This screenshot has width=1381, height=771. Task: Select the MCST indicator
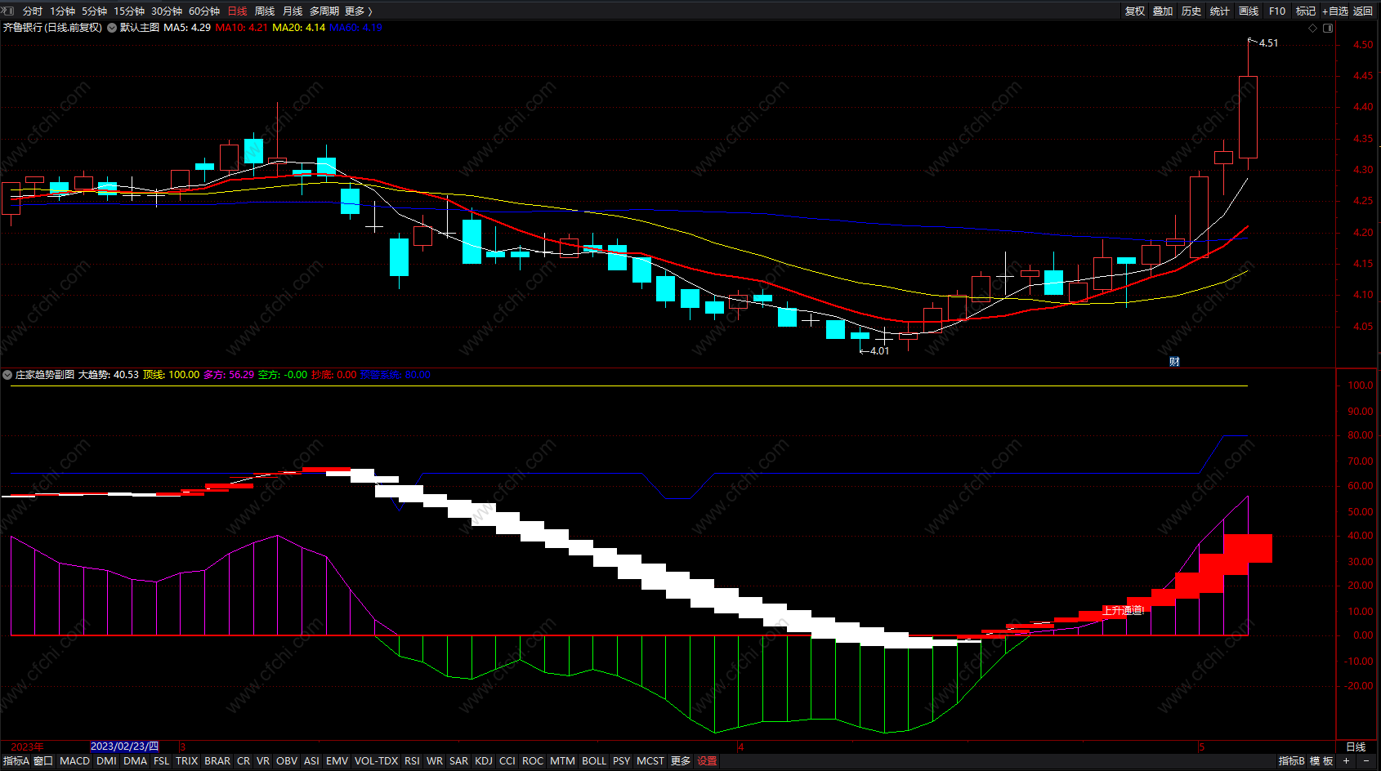(650, 760)
